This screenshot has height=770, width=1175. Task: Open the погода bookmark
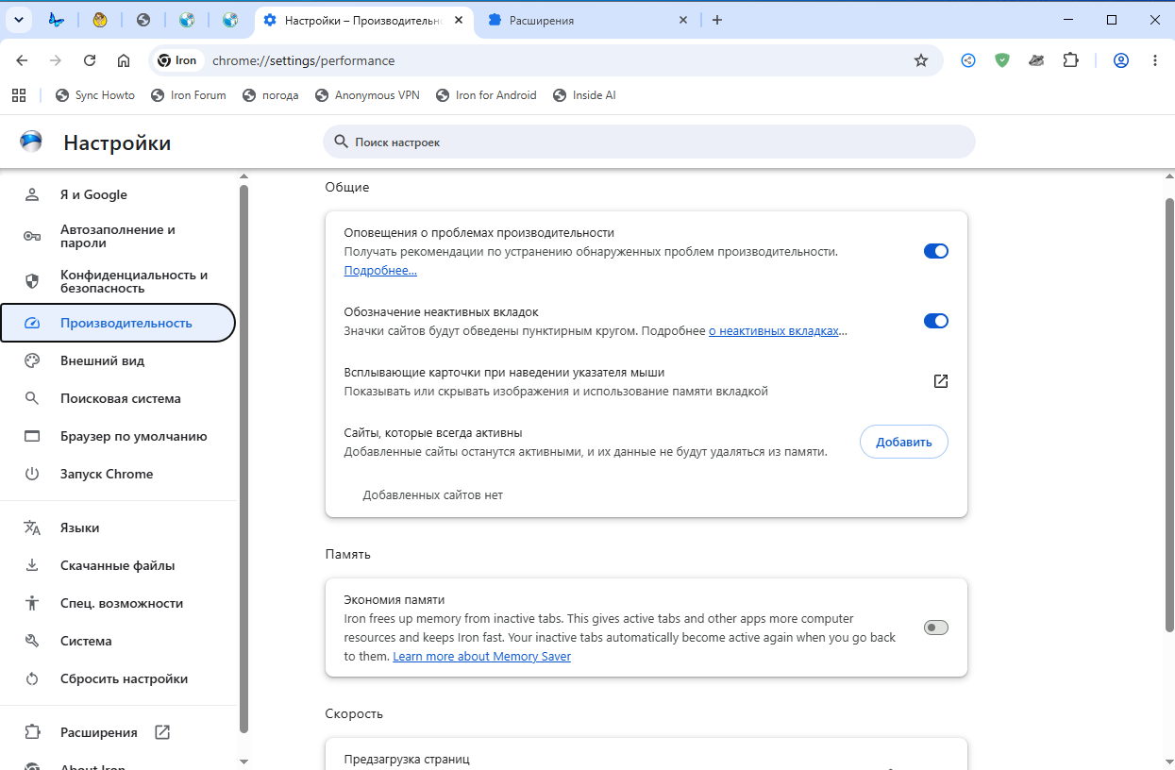tap(271, 95)
